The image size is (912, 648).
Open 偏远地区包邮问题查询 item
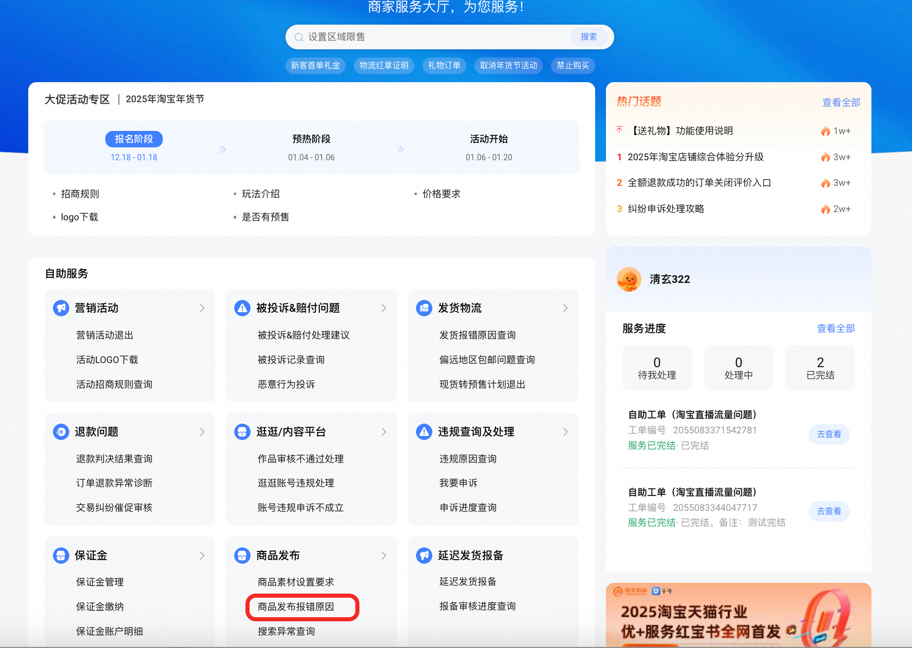(487, 360)
